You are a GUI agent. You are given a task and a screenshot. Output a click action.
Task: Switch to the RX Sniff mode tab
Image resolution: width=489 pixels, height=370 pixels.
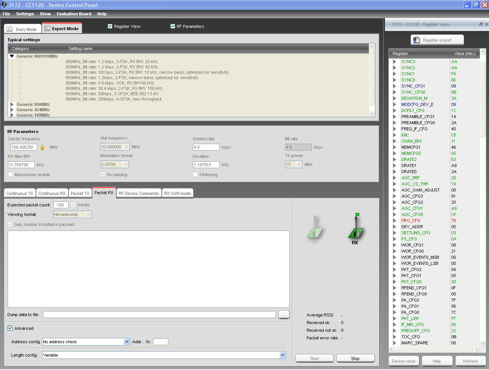(x=178, y=193)
